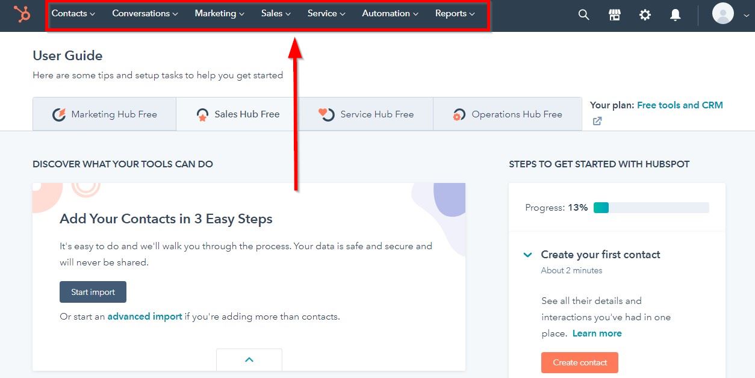The height and width of the screenshot is (378, 755).
Task: Click the setup progress bar
Action: coord(651,208)
